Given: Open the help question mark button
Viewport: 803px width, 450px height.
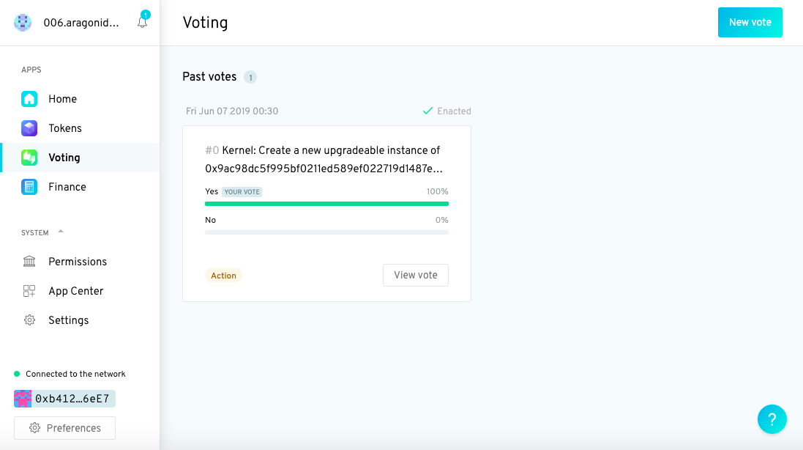Looking at the screenshot, I should 772,419.
